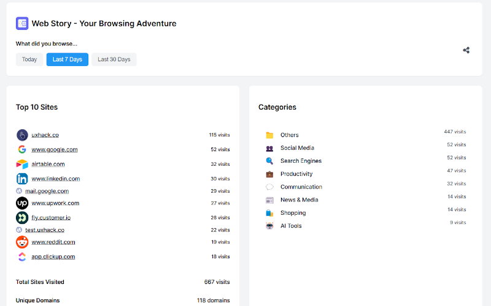
Task: Click the uxhack.co site icon
Action: [x=22, y=135]
